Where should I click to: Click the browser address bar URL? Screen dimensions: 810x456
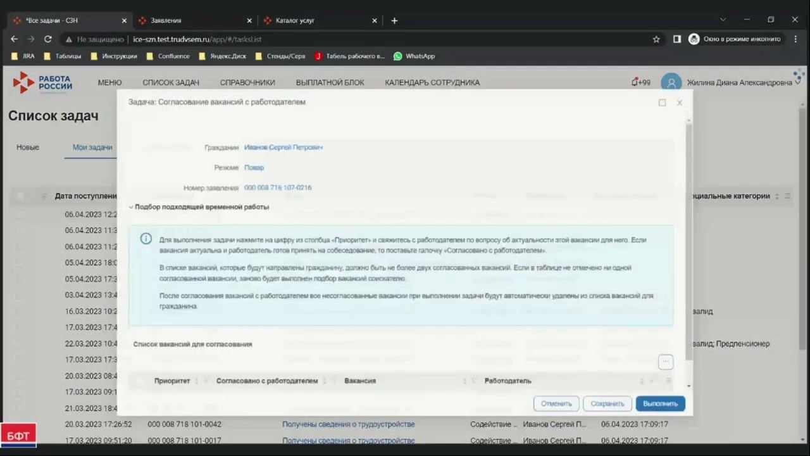point(197,39)
